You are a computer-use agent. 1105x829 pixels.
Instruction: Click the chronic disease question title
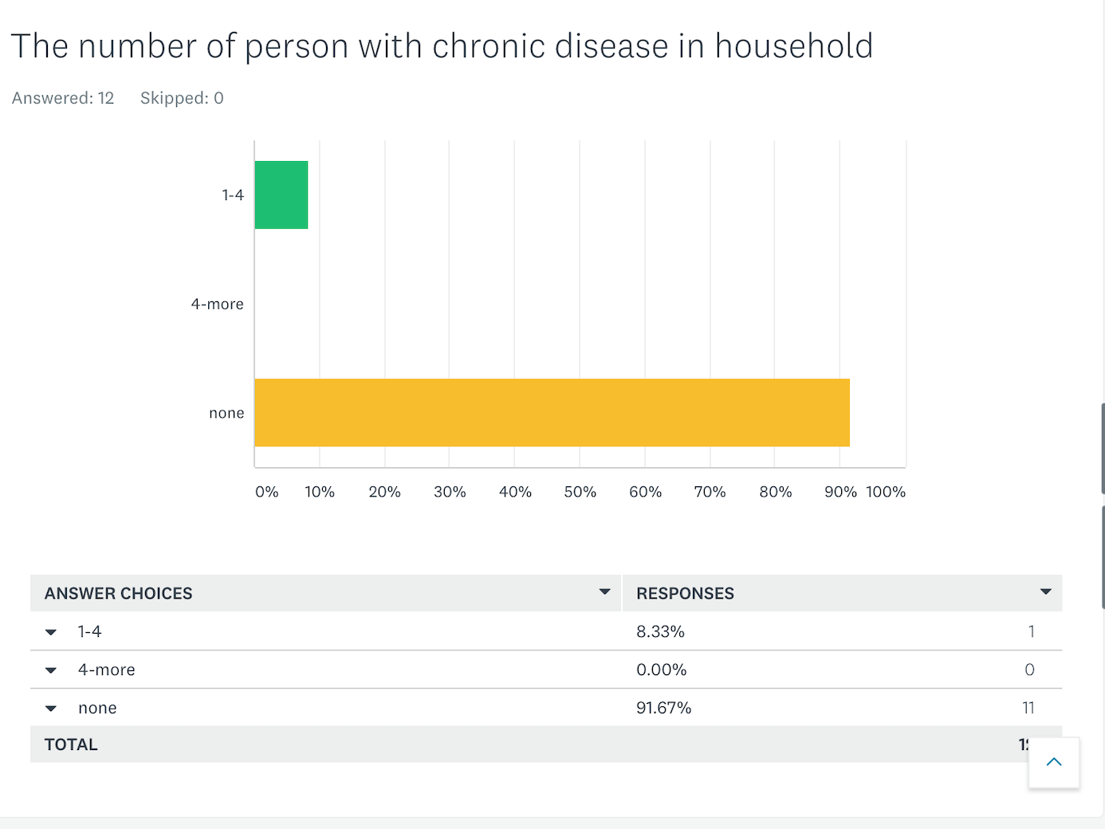pos(442,46)
